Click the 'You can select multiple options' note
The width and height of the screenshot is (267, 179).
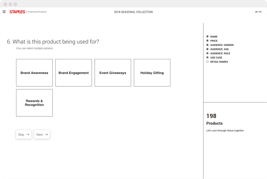(x=34, y=48)
